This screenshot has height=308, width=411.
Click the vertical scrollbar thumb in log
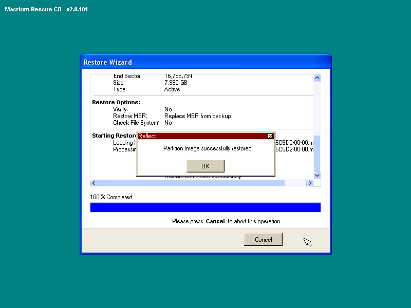tap(317, 153)
